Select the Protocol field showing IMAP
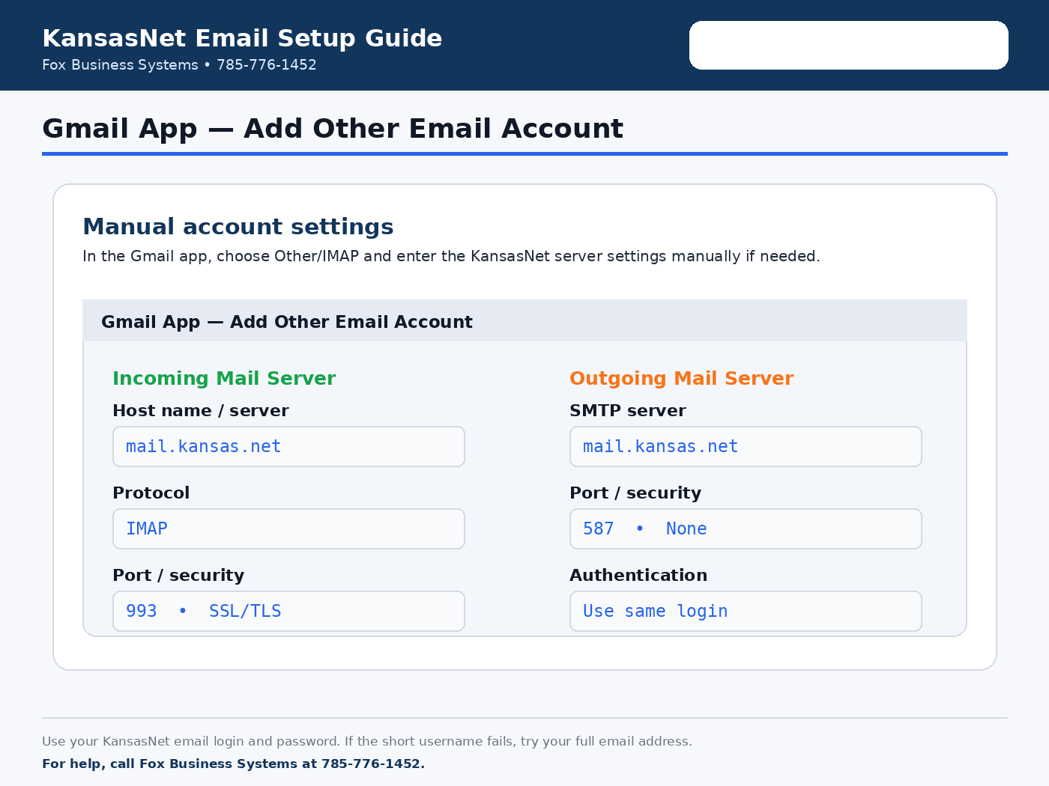The height and width of the screenshot is (786, 1049). (288, 528)
